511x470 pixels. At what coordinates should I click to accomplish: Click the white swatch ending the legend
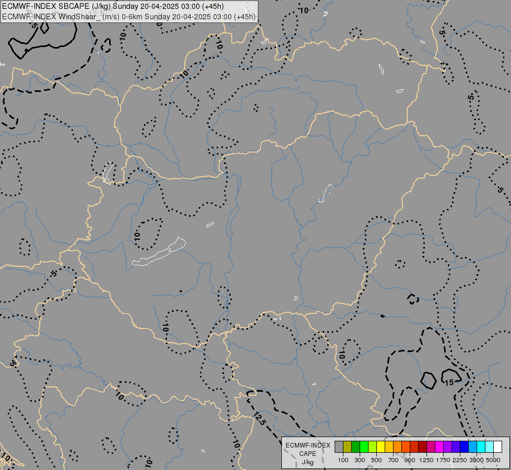(x=497, y=446)
